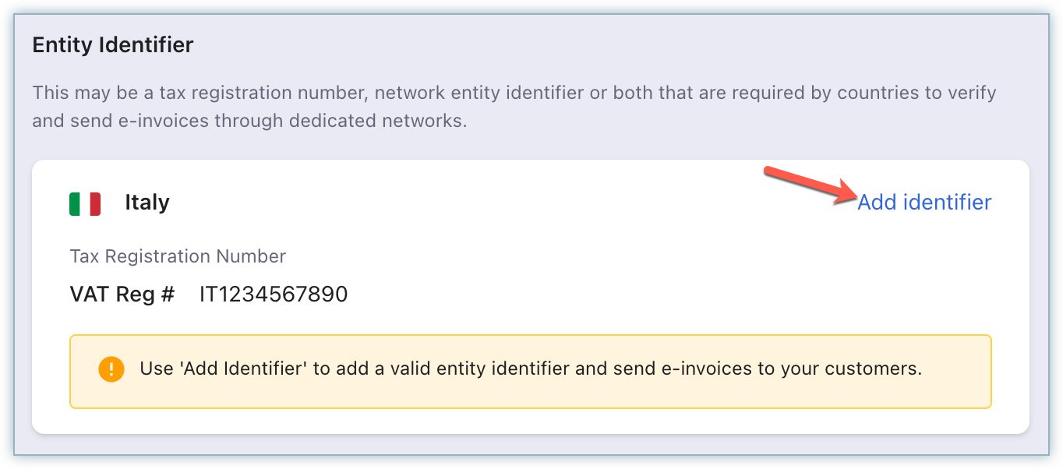Screen dimensions: 1063x469
Task: Click 'network entity identifier' in the description
Action: 479,93
